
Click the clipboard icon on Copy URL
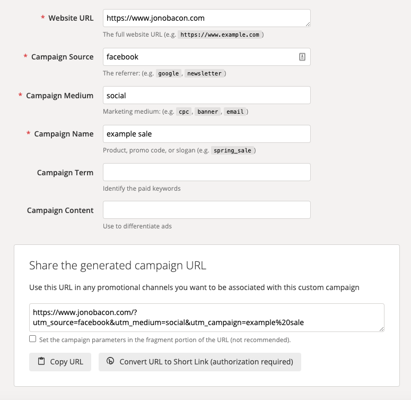pos(41,362)
